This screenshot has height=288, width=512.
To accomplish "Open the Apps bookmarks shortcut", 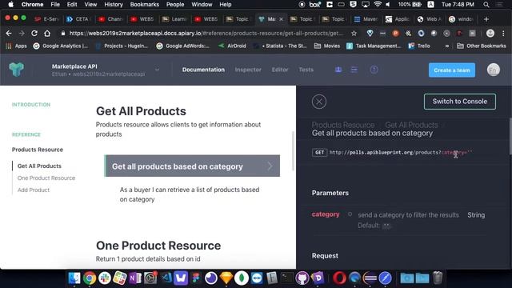I will (x=16, y=46).
